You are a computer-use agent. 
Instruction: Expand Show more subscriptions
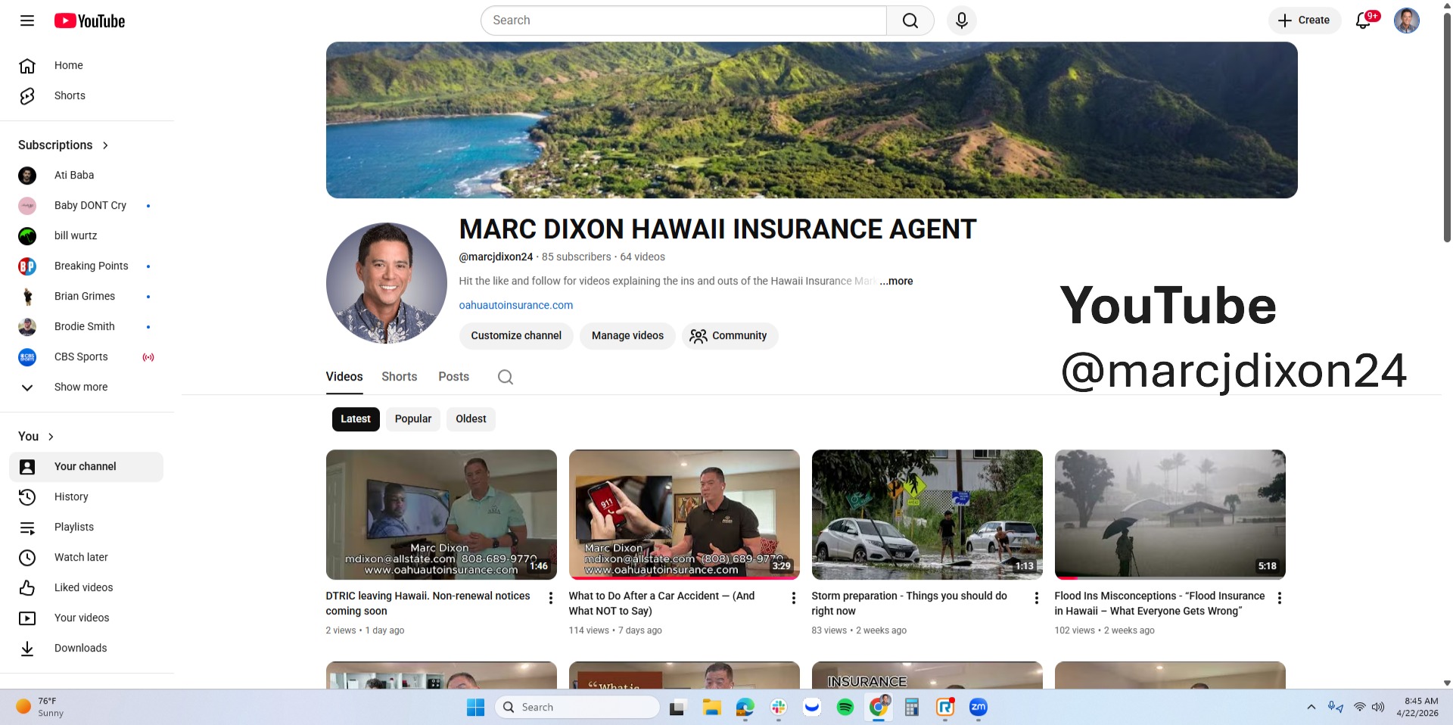(x=87, y=387)
